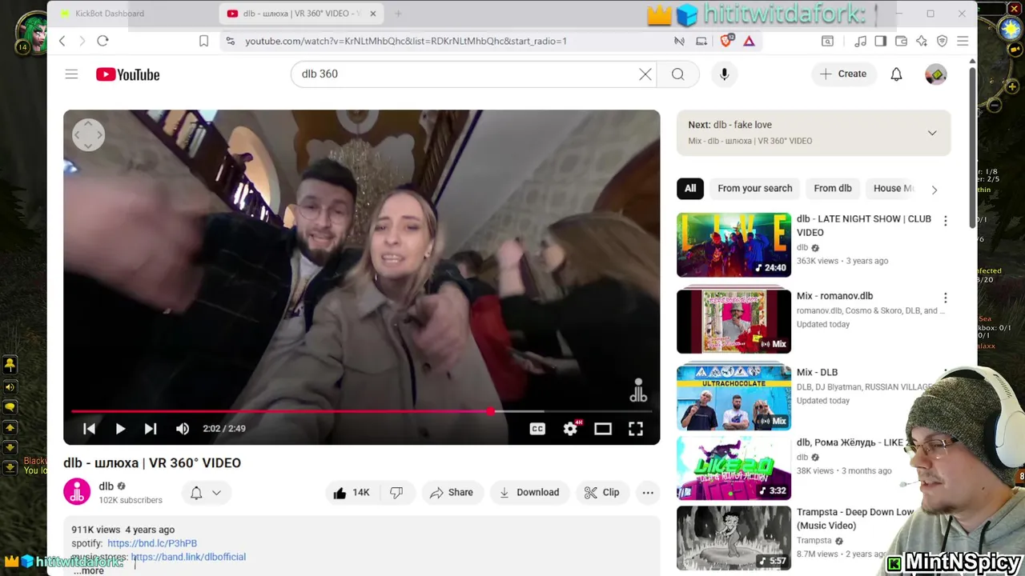Viewport: 1025px width, 576px height.
Task: Mute the video volume
Action: point(183,429)
